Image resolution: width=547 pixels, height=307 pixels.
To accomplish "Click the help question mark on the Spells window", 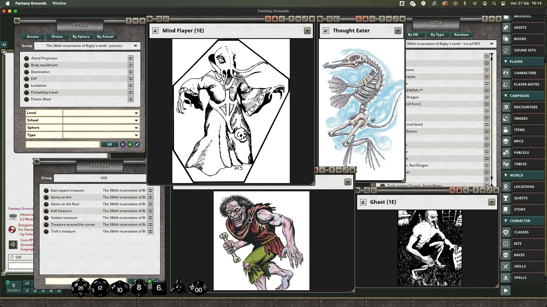I will pos(128,20).
